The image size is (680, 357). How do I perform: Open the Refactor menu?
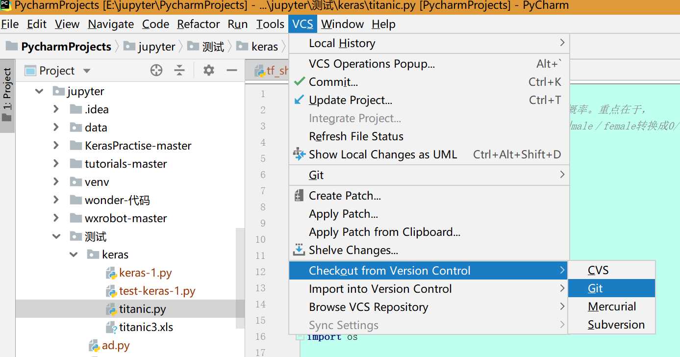click(198, 24)
